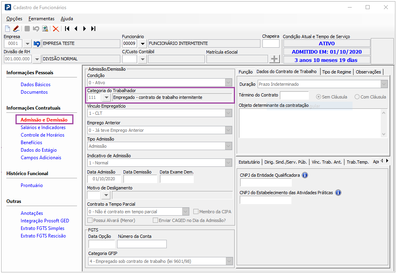Go to the first record
397x274 pixels.
67,29
